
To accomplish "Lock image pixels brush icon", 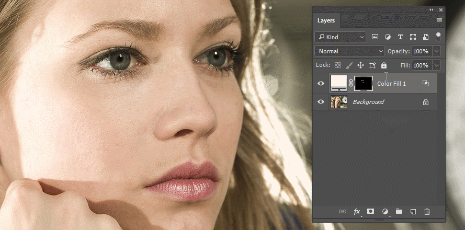I will (349, 65).
